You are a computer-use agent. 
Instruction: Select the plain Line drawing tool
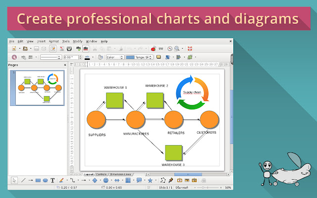23,180
